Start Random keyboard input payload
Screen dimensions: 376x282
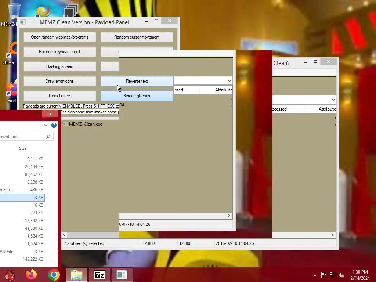click(x=59, y=52)
